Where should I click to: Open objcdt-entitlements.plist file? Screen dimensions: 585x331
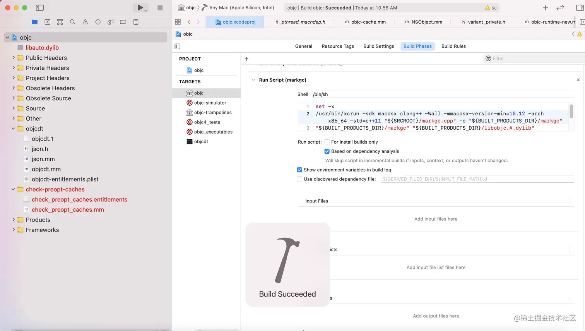[65, 179]
